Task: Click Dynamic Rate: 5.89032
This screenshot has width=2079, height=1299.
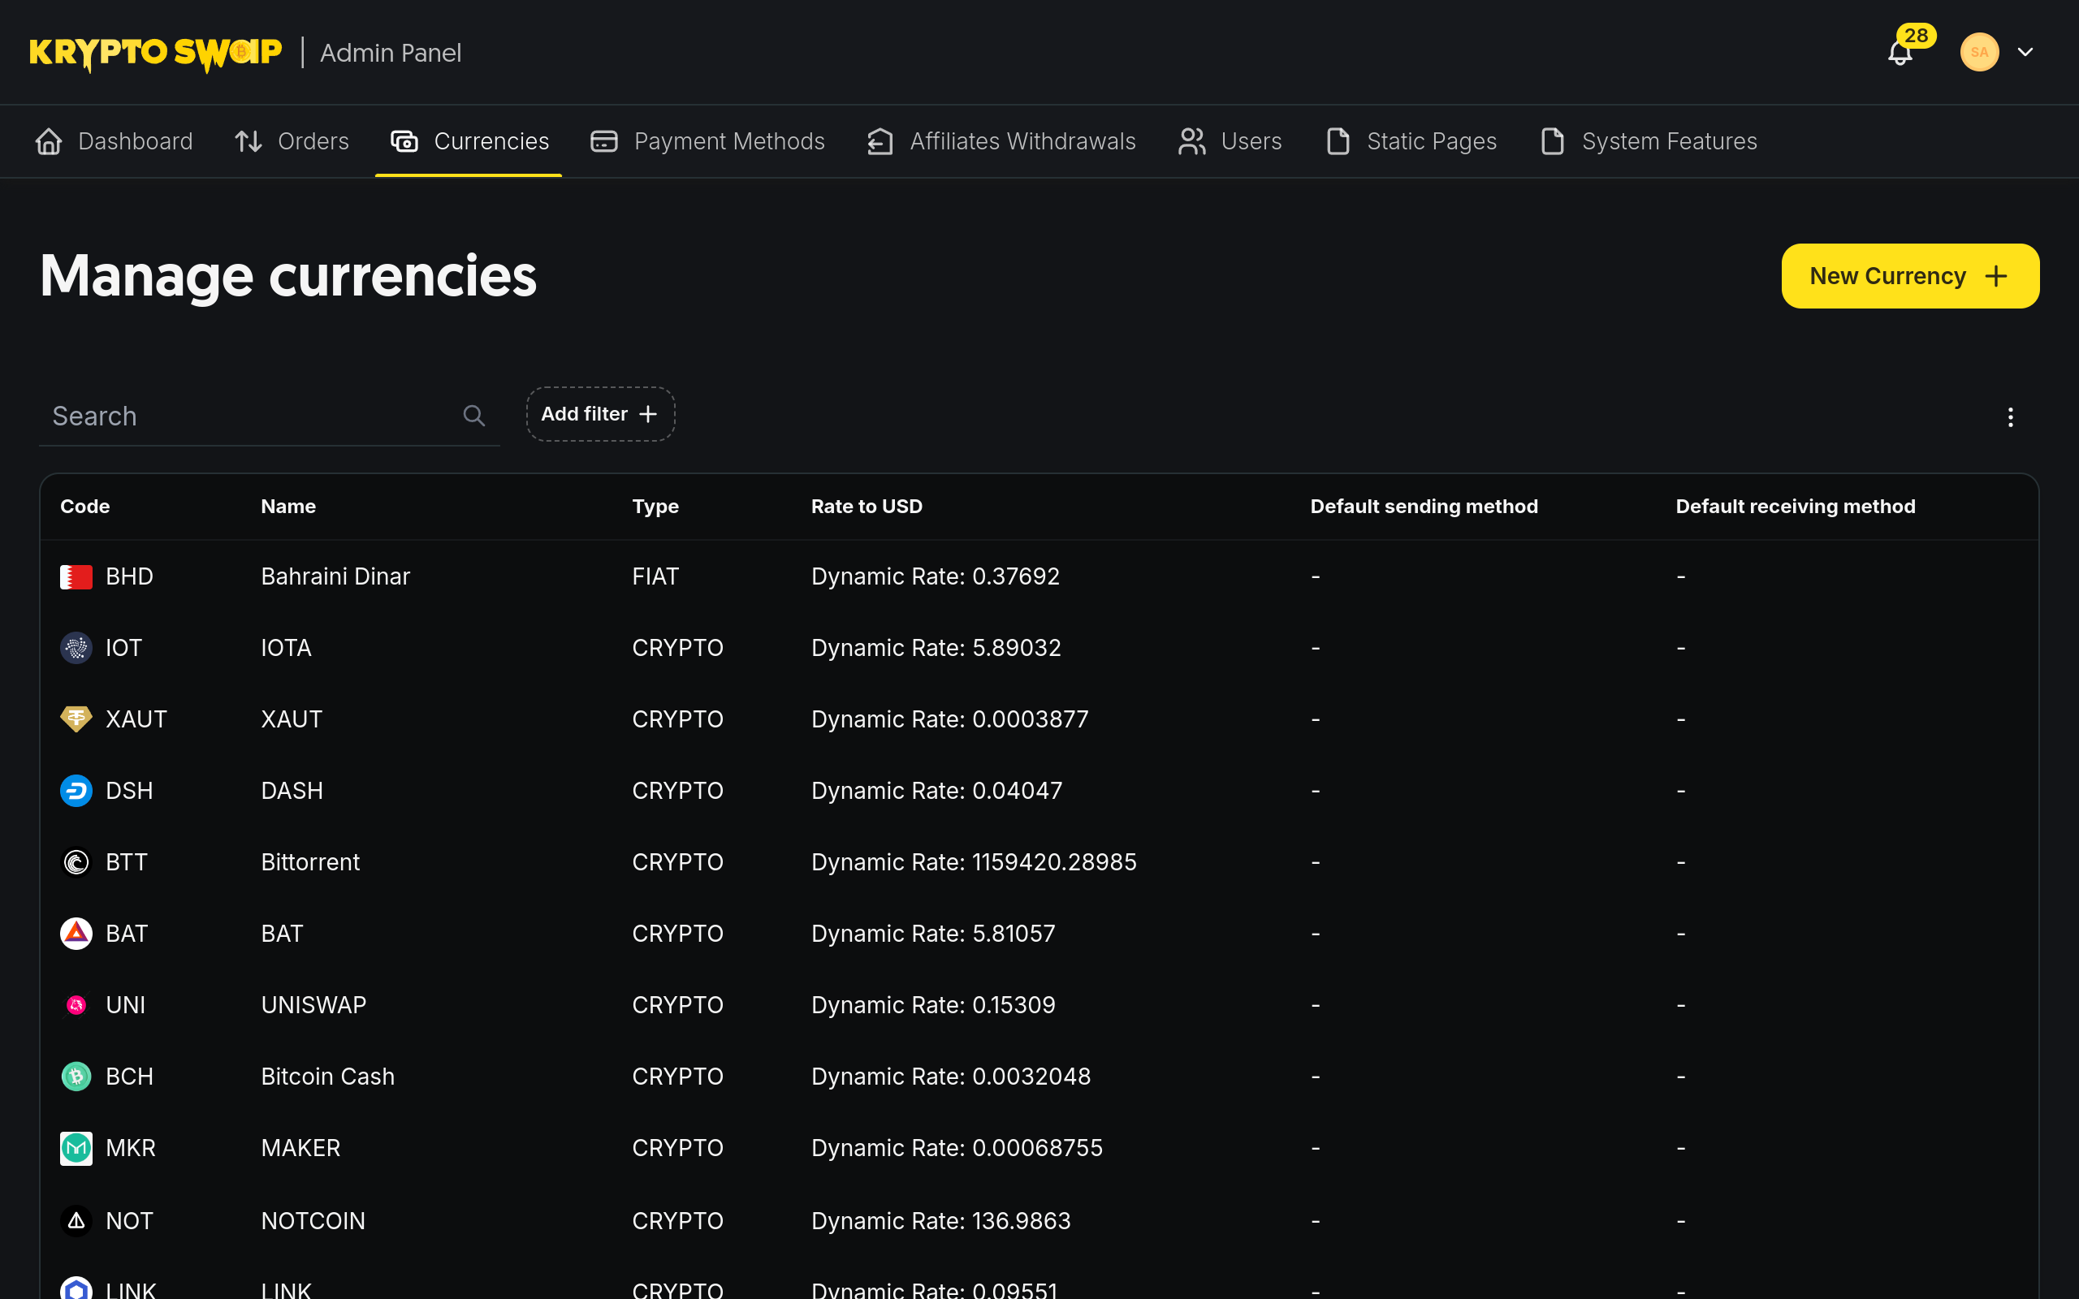Action: [936, 648]
